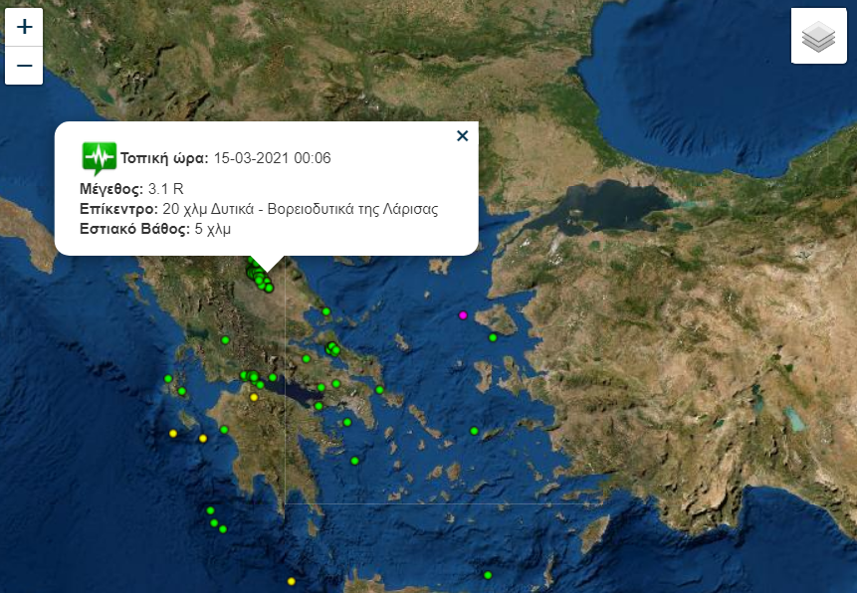Click the green marker in the eastern Aegean near Ikaria
Screen dimensions: 857x593
coord(474,431)
